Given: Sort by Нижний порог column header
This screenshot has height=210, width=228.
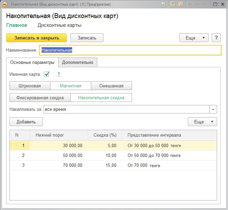Looking at the screenshot, I should (59, 135).
